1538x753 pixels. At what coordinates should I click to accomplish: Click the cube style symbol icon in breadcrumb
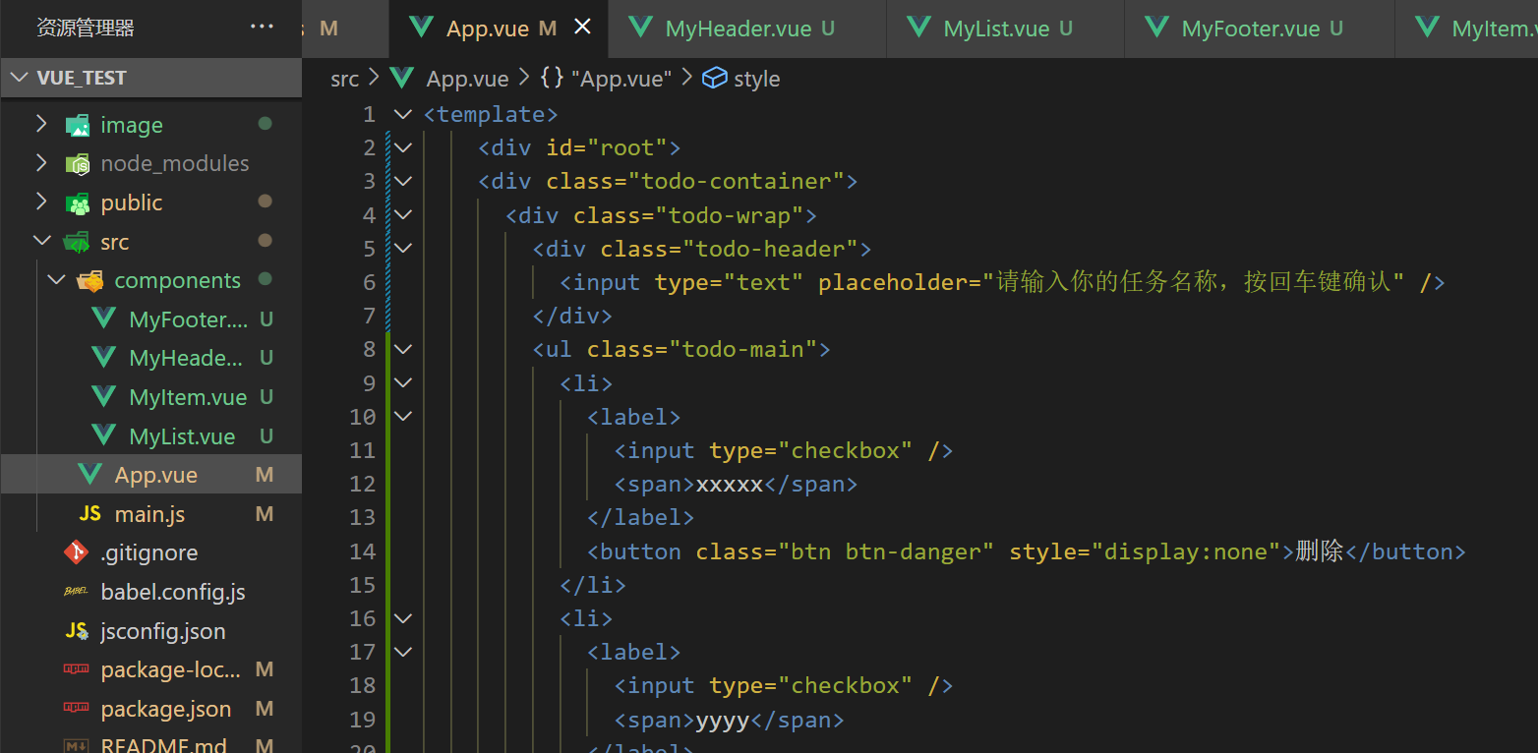pos(714,78)
